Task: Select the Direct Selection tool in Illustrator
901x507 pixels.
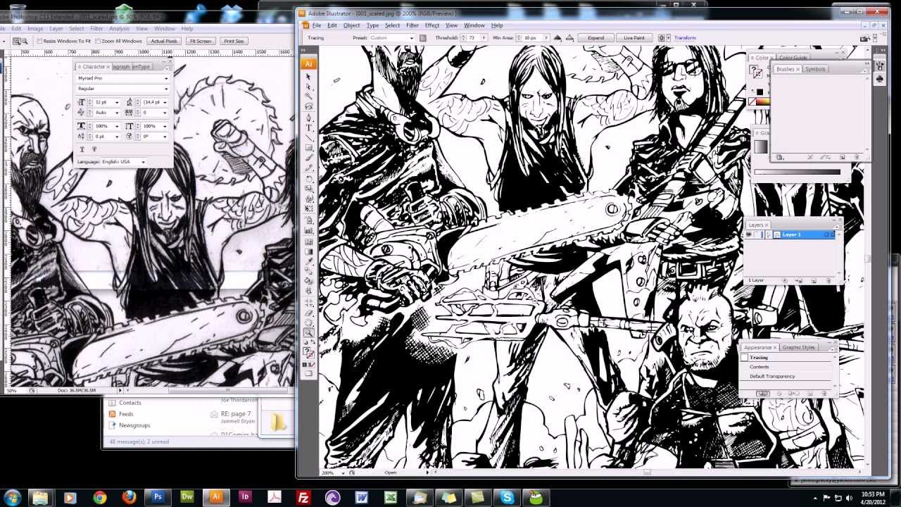Action: click(x=308, y=87)
